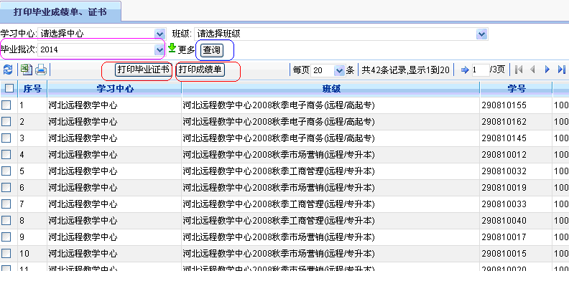569x286 pixels.
Task: Click student number 290810012
Action: tap(504, 155)
